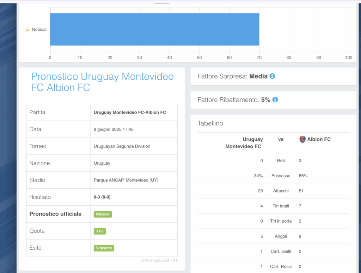The height and width of the screenshot is (273, 361).
Task: Click the Cart. Rossi label
Action: (x=281, y=267)
